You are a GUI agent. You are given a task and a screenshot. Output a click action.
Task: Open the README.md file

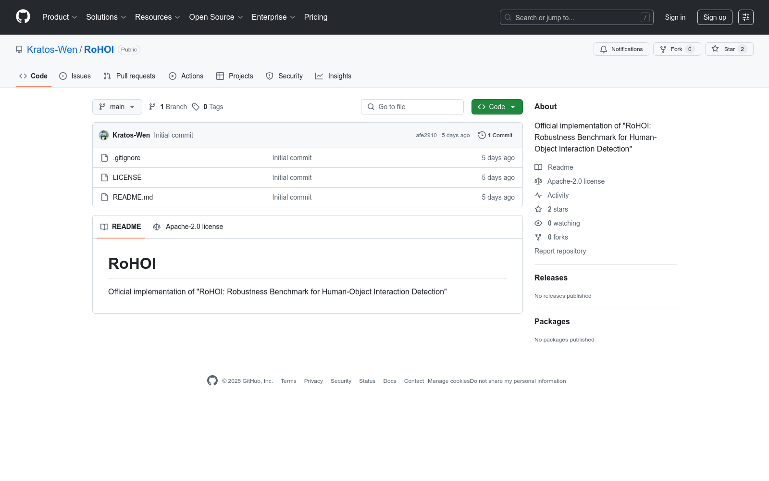tap(133, 197)
